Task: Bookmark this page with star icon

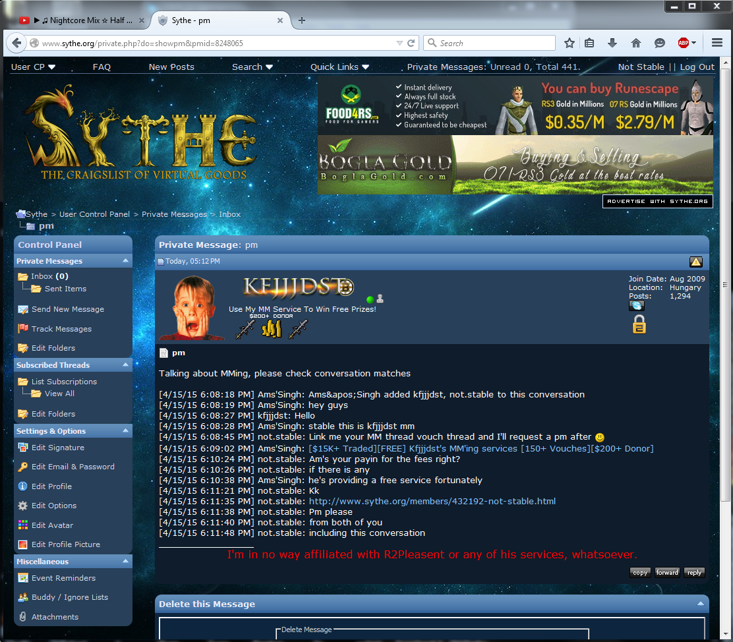Action: (569, 43)
